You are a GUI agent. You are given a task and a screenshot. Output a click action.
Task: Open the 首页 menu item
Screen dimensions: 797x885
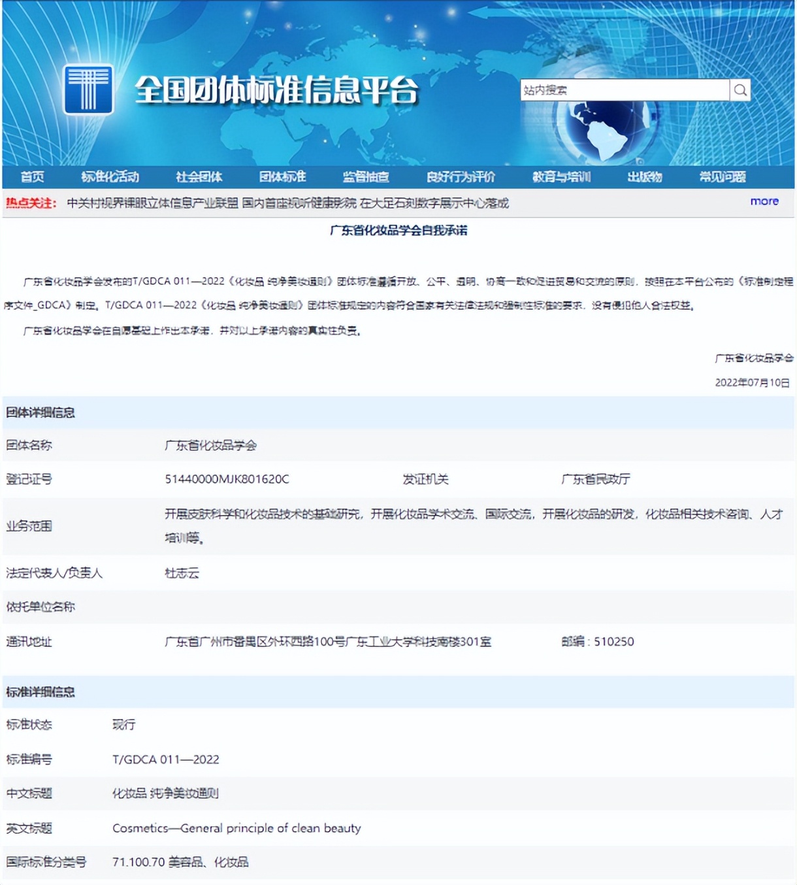(33, 176)
